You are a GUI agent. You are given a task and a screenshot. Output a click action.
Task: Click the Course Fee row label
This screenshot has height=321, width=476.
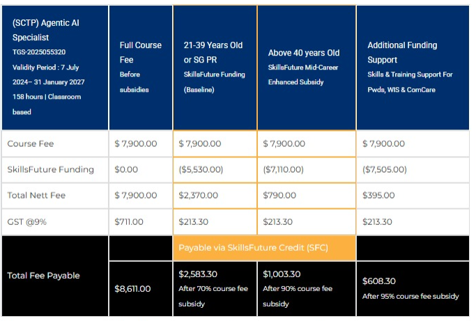click(31, 144)
